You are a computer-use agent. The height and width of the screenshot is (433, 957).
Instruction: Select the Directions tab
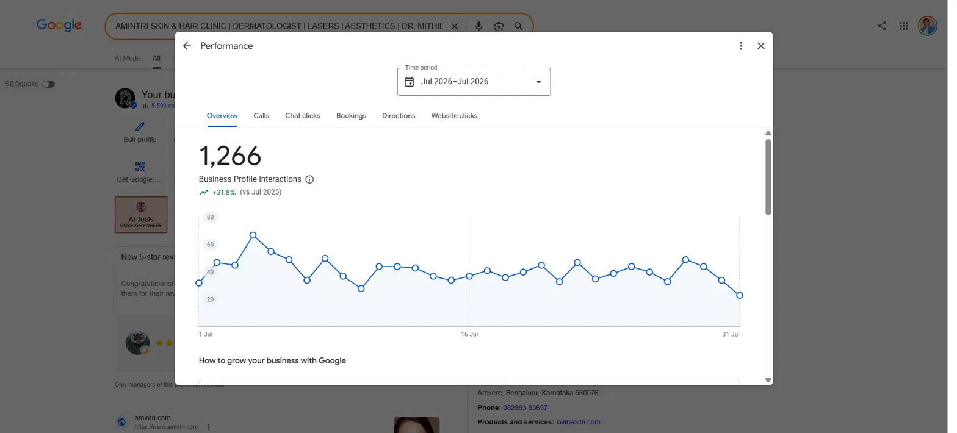coord(399,116)
